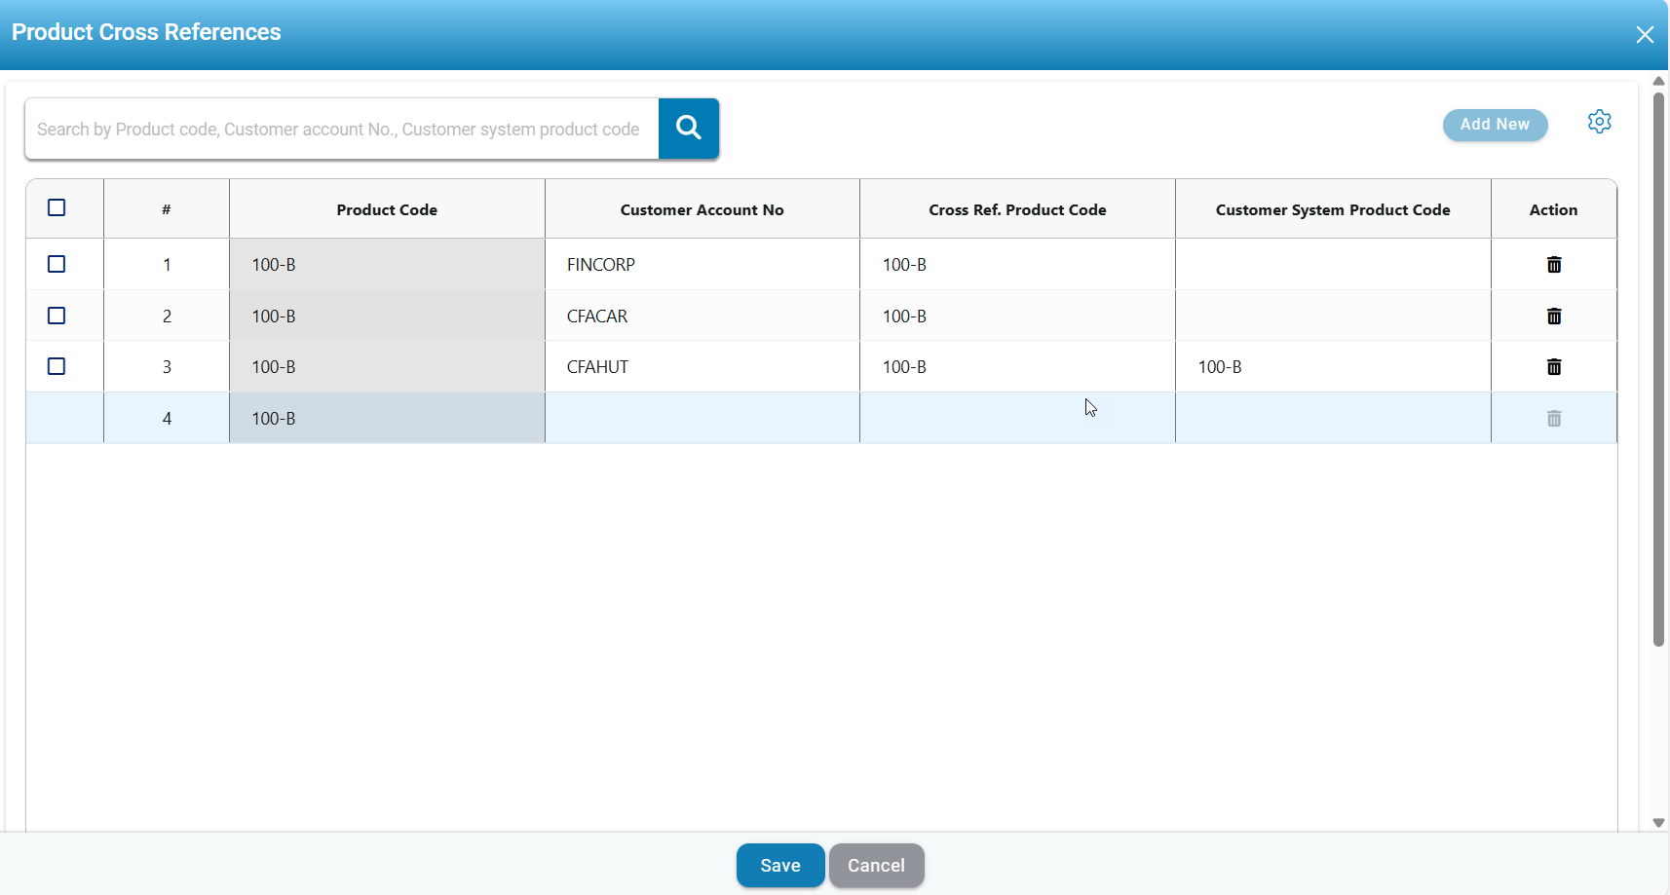Click the scrollbar down arrow
This screenshot has height=895, width=1670.
[1658, 823]
